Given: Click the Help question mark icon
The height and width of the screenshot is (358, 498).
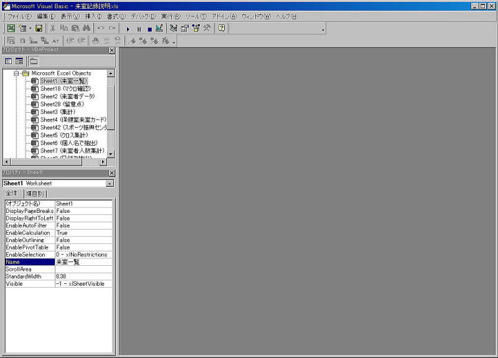Looking at the screenshot, I should [222, 28].
